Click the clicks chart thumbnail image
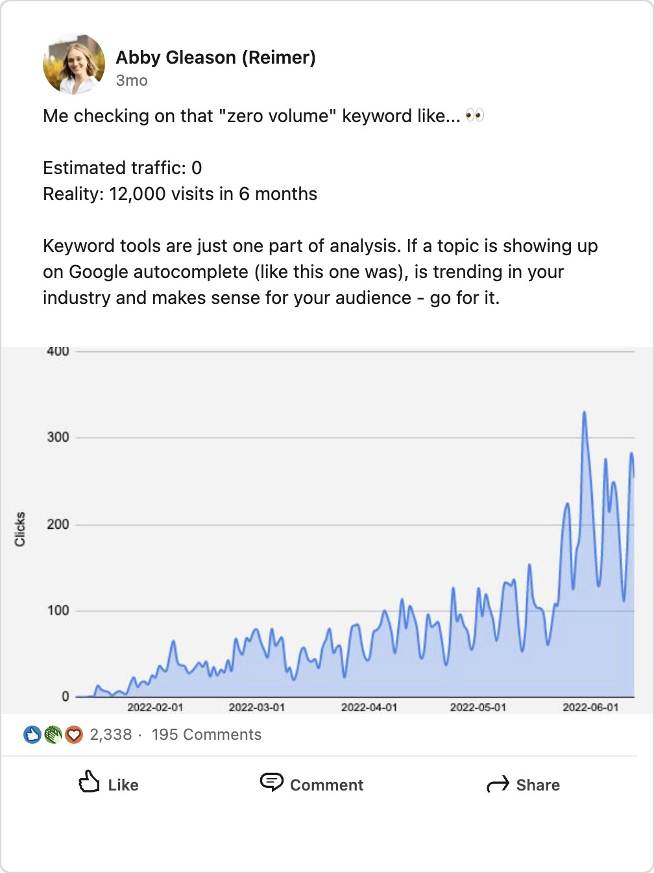 (x=327, y=526)
